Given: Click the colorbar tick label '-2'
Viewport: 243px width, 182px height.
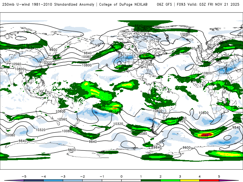Looking at the screenshot, I should [82, 177].
